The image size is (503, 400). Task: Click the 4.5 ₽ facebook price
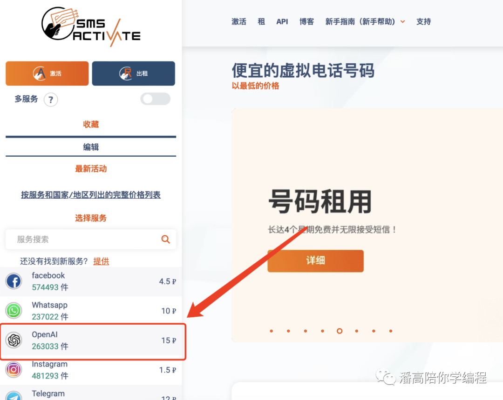[168, 281]
